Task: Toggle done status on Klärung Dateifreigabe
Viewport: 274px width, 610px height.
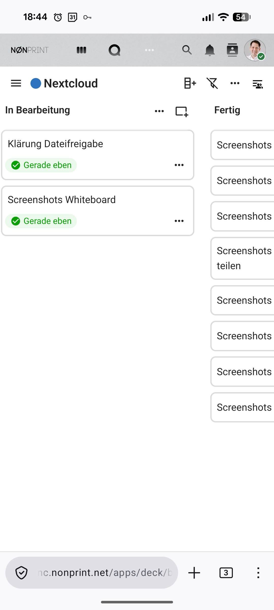Action: (x=16, y=165)
